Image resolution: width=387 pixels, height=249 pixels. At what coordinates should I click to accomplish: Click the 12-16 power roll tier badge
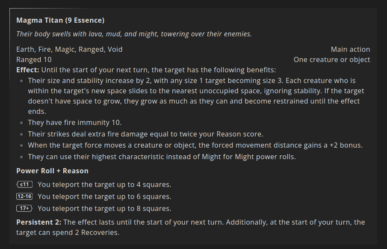tap(24, 197)
